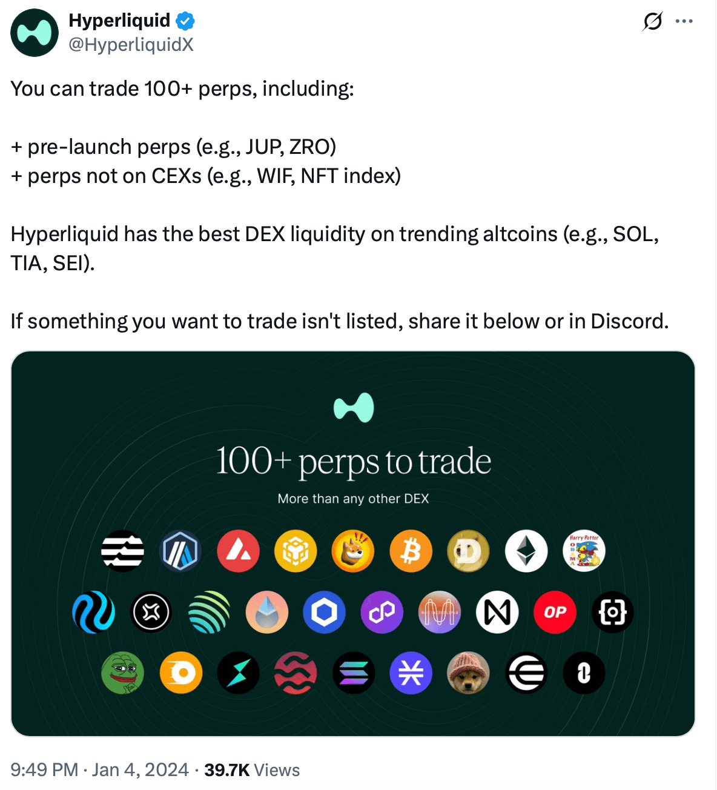
Task: Select the Ethereum logo
Action: tap(526, 551)
